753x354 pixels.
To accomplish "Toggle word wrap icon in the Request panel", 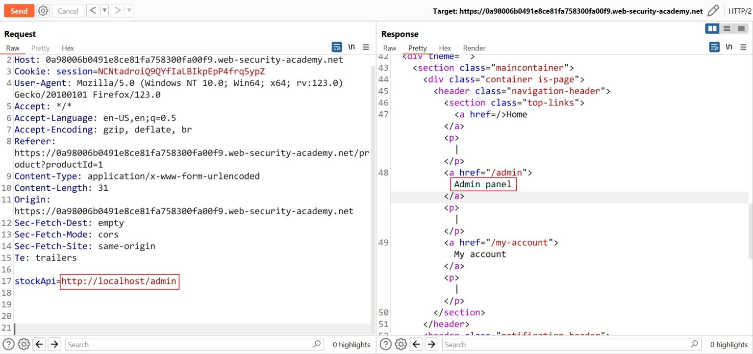I will (337, 47).
